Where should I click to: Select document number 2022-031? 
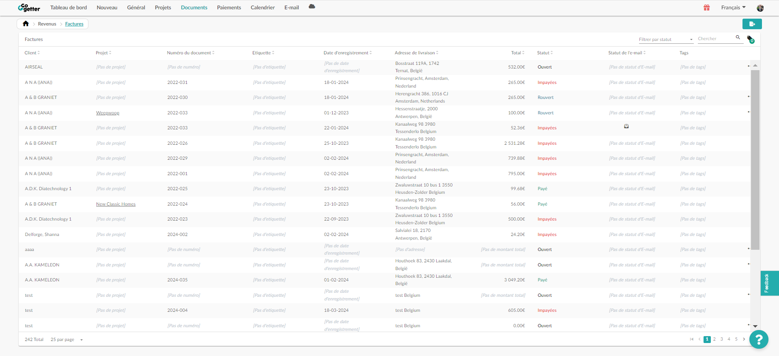[x=177, y=82]
